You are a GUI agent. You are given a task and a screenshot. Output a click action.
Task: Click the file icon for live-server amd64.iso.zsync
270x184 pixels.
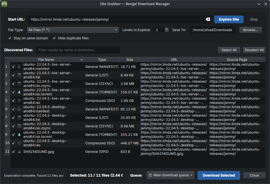pyautogui.click(x=19, y=84)
